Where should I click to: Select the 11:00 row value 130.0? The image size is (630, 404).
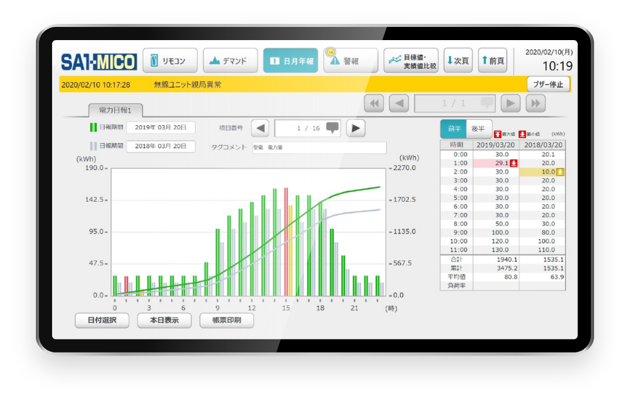tap(500, 250)
